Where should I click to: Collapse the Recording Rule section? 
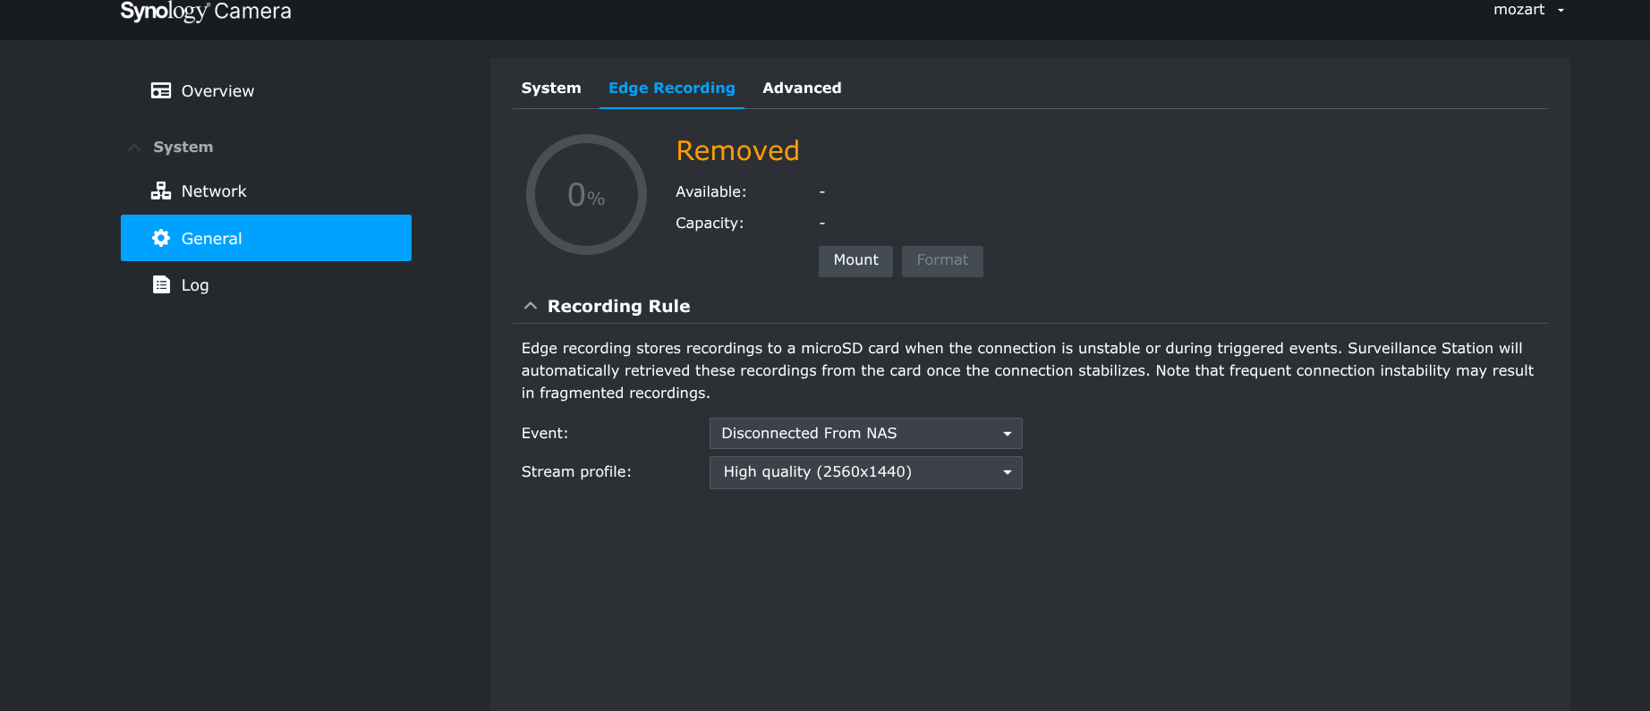click(531, 306)
